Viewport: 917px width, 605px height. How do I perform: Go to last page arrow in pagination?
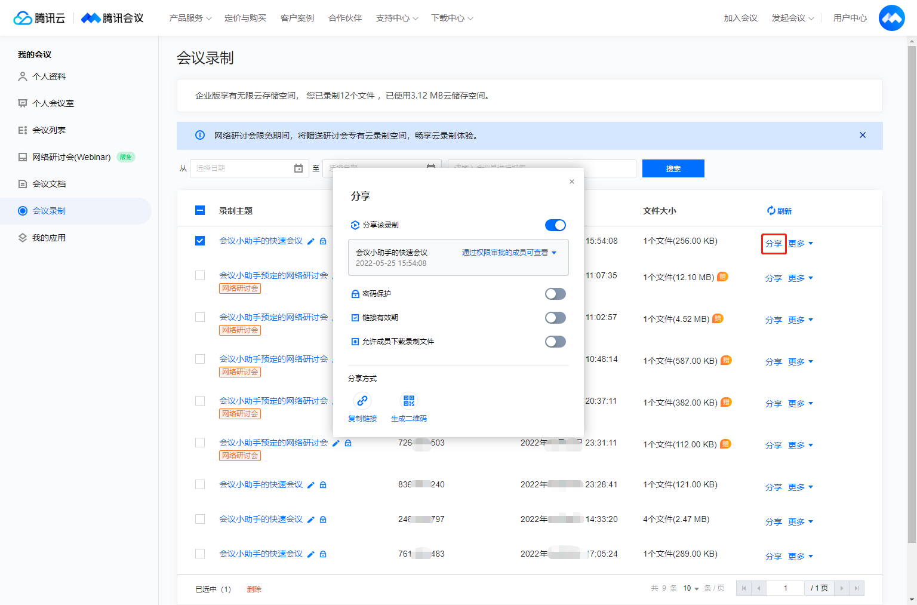click(857, 588)
